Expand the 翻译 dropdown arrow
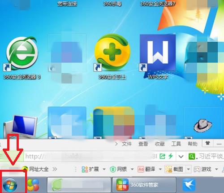Screen dimensions: 224x193 click(x=160, y=169)
